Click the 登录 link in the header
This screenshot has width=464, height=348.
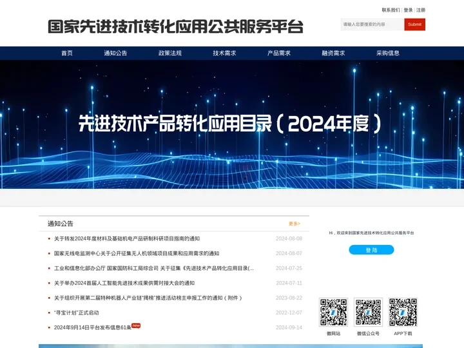coord(408,10)
